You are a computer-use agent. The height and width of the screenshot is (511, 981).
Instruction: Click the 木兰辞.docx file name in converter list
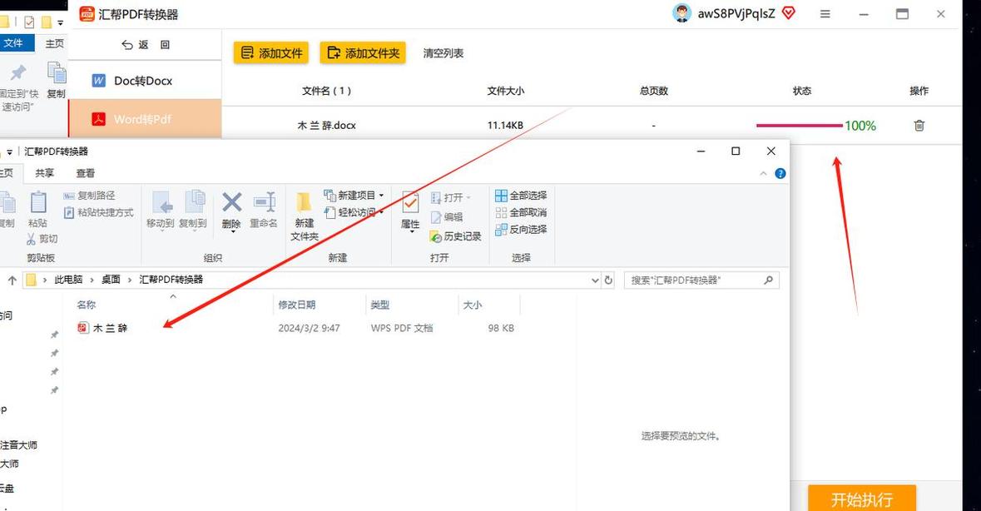(x=326, y=125)
